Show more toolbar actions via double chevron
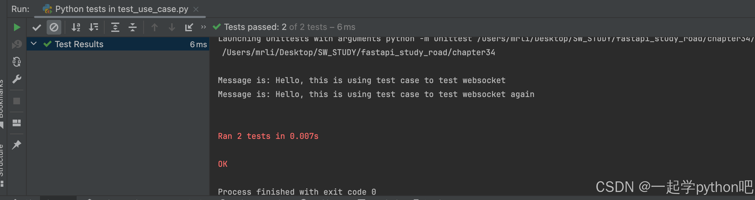The width and height of the screenshot is (755, 200). pos(203,27)
